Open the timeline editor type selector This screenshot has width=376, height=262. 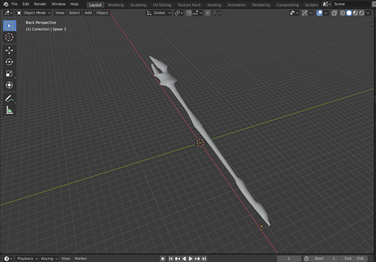pos(8,258)
